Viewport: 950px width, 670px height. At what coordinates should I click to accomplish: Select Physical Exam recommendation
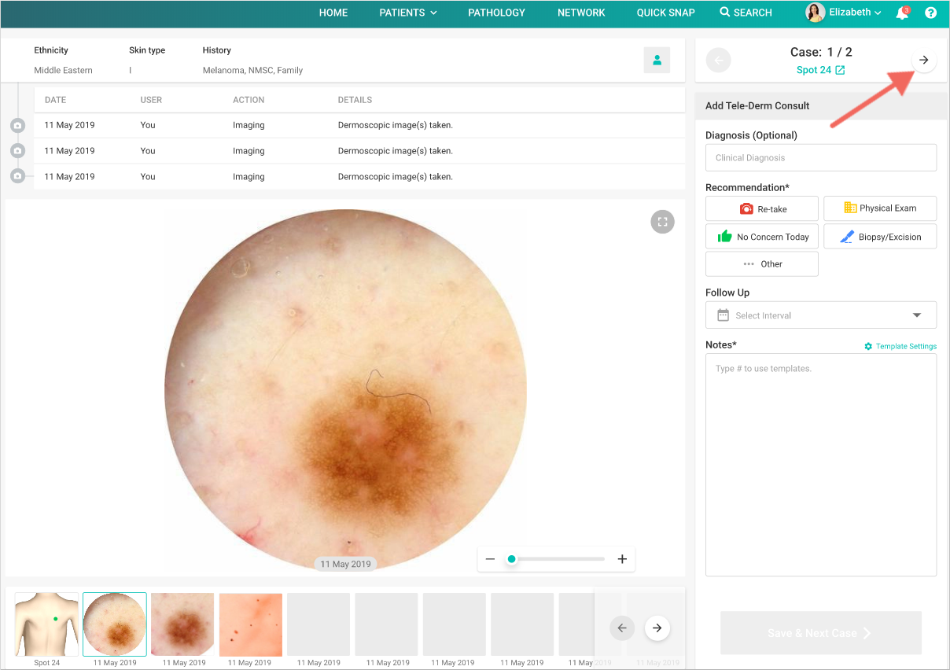click(x=880, y=208)
